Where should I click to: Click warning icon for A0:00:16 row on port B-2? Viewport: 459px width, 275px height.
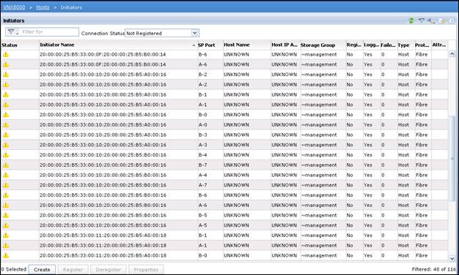click(x=6, y=75)
